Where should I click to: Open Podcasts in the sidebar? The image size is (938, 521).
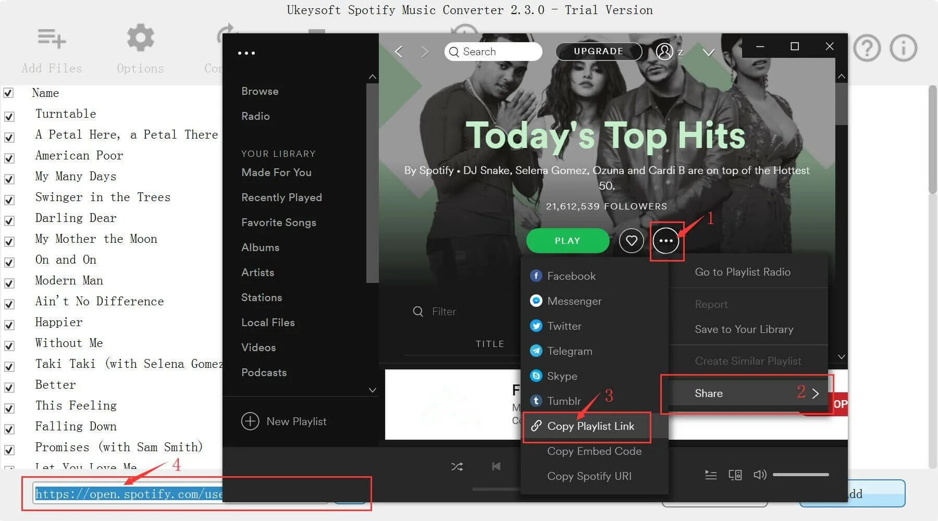pyautogui.click(x=264, y=373)
